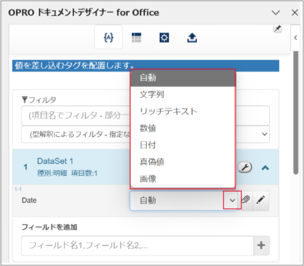Open the type interpretation filter dropdown
Image resolution: width=304 pixels, height=266 pixels.
[x=146, y=135]
